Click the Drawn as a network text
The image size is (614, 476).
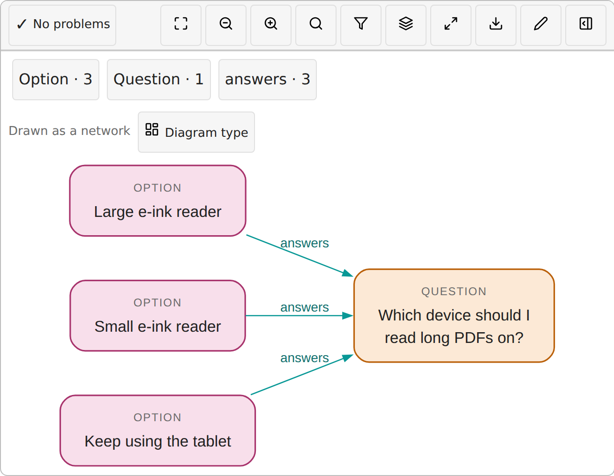point(69,131)
